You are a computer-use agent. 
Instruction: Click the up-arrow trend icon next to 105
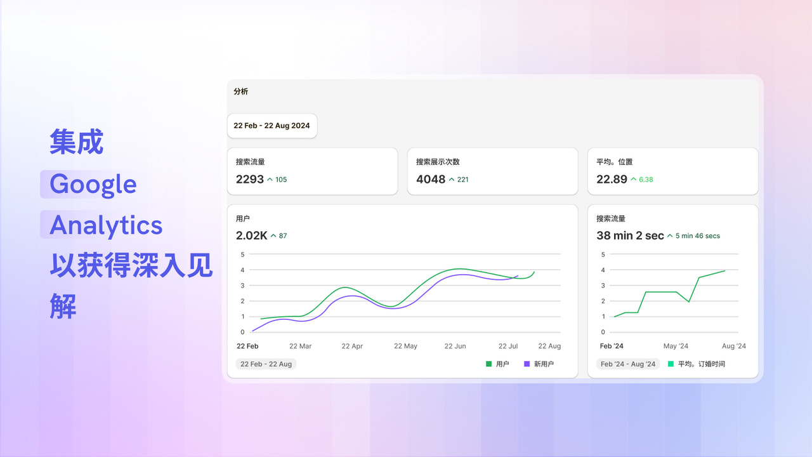pos(270,180)
